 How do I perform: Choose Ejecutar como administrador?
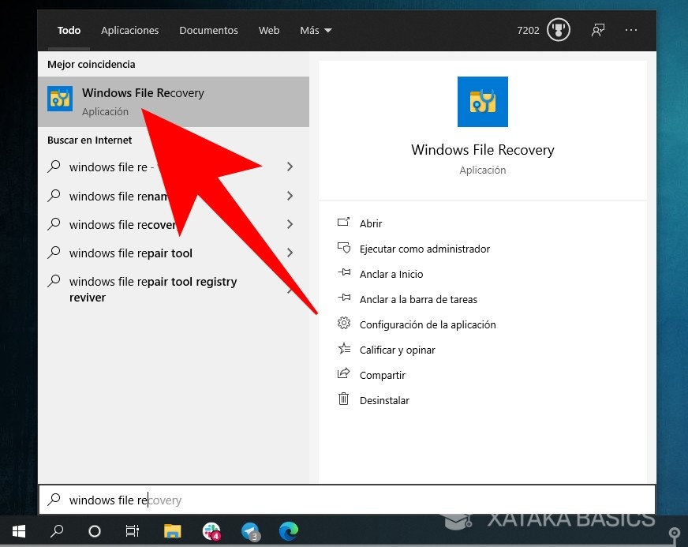424,249
